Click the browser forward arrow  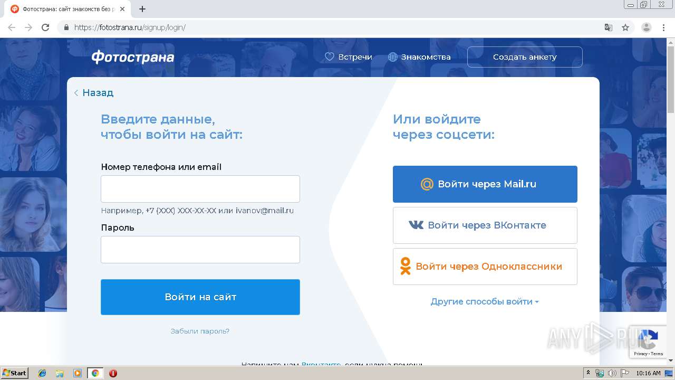click(x=28, y=27)
